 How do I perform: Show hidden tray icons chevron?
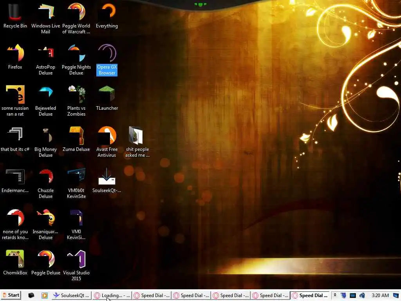tap(335, 296)
